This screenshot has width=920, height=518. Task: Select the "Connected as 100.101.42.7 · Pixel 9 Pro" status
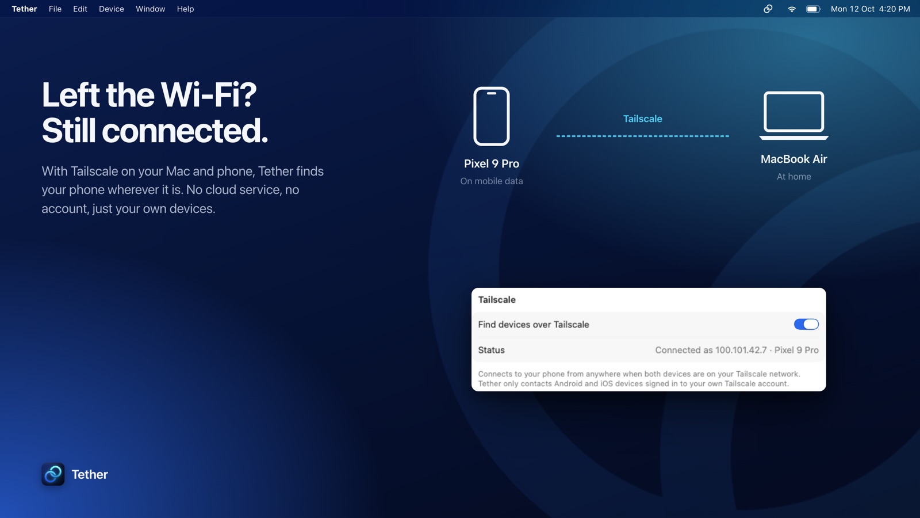click(x=737, y=350)
